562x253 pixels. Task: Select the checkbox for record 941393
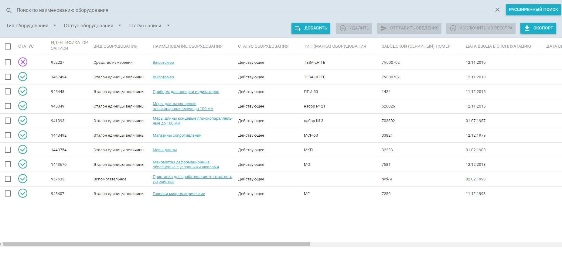(8, 121)
